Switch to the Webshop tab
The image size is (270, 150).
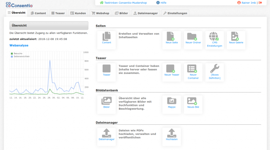coord(100,13)
